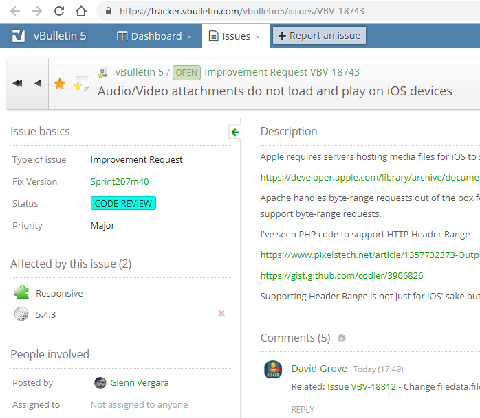Open vBulletin 5 breadcrumb link

[x=140, y=72]
